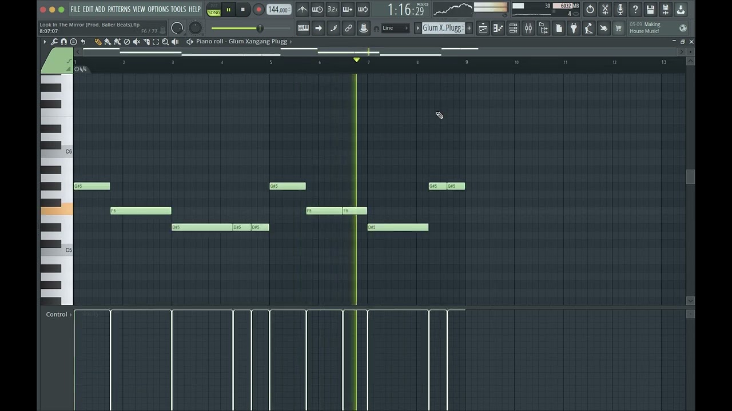Save new version of project

click(x=665, y=9)
